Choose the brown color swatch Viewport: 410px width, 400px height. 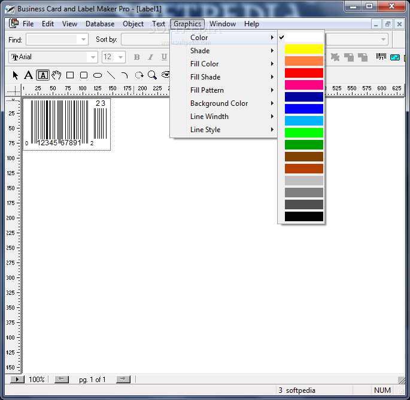[303, 157]
